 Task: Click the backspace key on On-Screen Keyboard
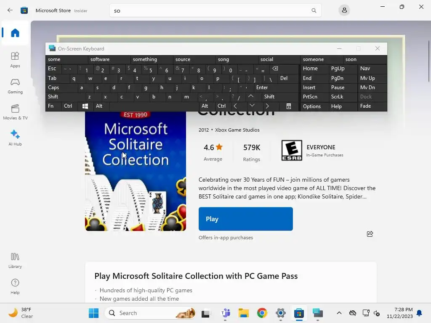pos(275,69)
